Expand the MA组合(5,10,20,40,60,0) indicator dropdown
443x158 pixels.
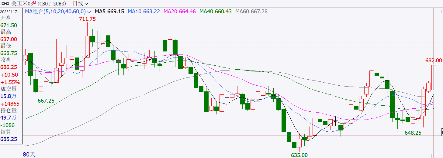tap(88, 12)
